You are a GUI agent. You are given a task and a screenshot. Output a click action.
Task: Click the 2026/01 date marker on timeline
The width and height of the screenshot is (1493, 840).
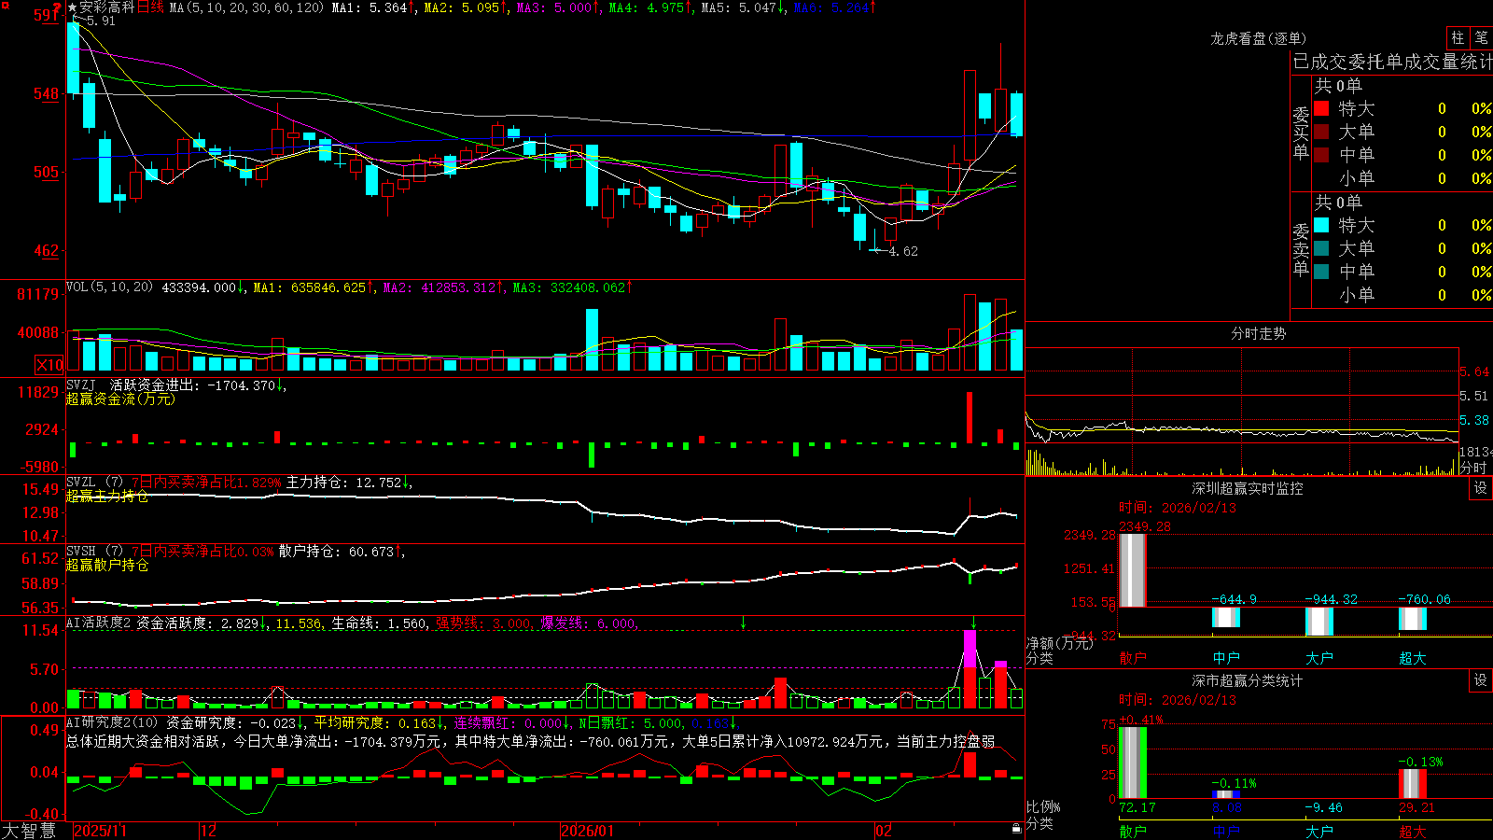(x=588, y=831)
